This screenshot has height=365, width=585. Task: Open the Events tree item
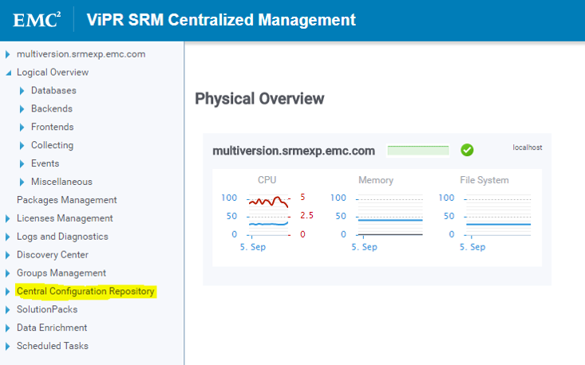click(x=45, y=163)
